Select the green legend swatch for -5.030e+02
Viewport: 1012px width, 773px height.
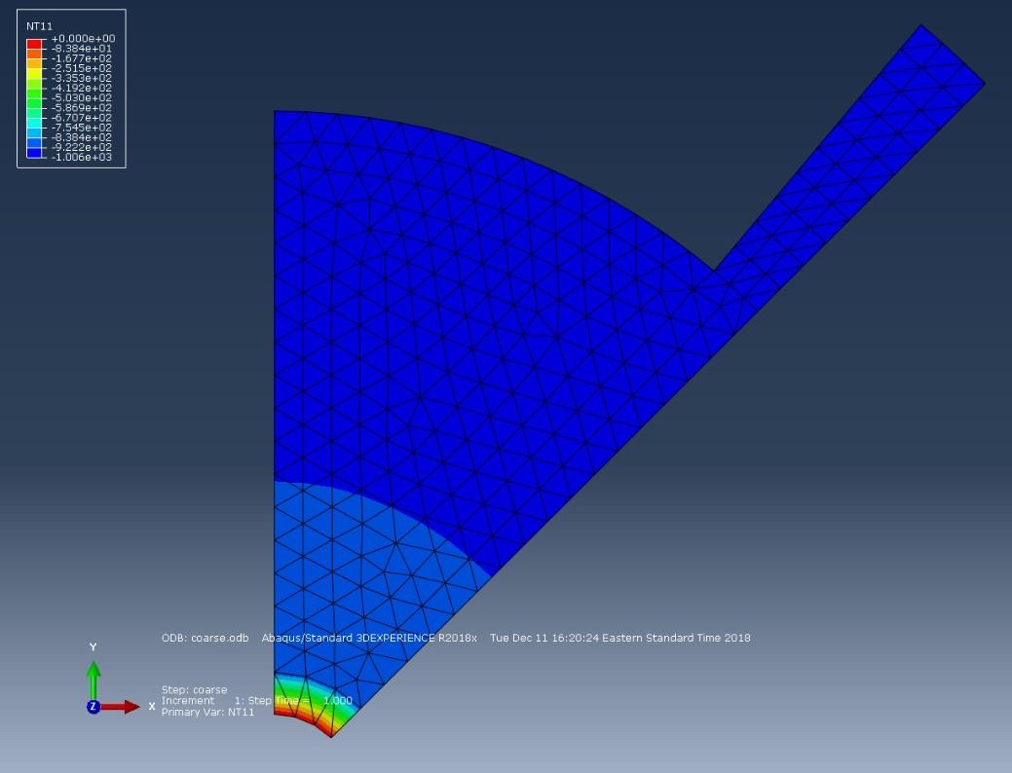click(x=34, y=101)
